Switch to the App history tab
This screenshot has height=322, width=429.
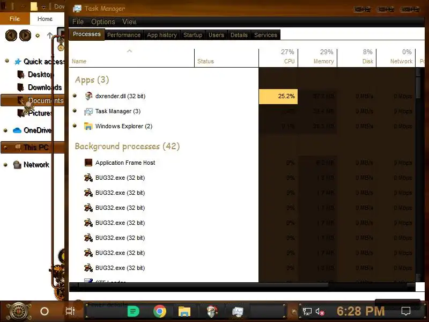click(x=162, y=35)
